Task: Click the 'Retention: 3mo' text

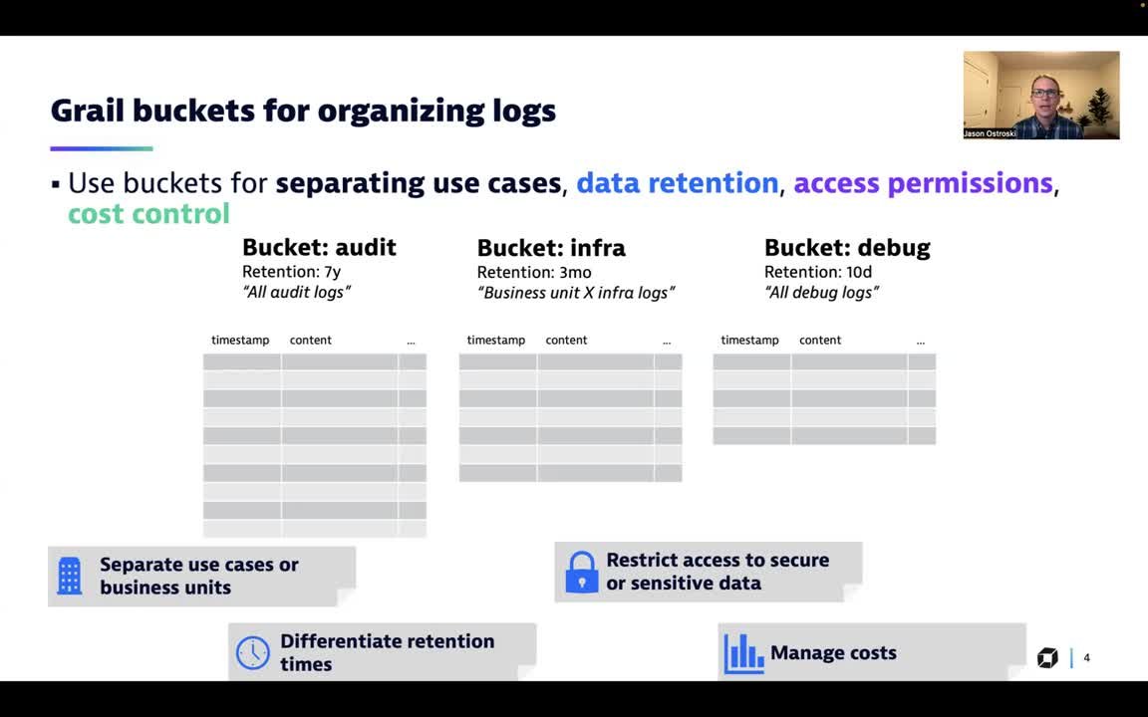Action: [534, 272]
